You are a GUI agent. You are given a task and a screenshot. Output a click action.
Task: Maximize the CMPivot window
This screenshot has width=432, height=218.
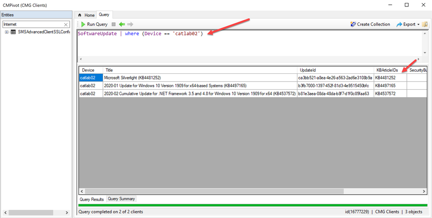[x=406, y=5]
